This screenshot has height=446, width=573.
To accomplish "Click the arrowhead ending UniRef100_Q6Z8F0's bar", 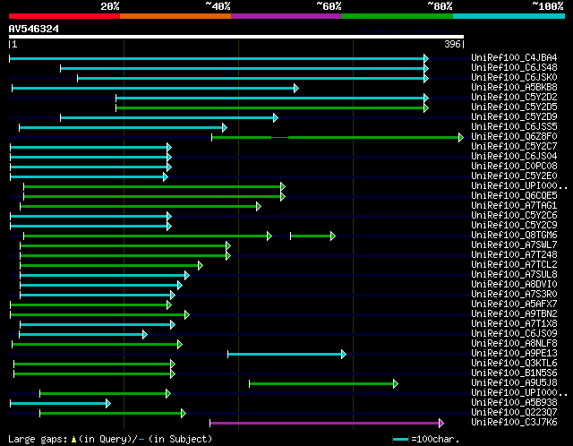I will [x=461, y=137].
